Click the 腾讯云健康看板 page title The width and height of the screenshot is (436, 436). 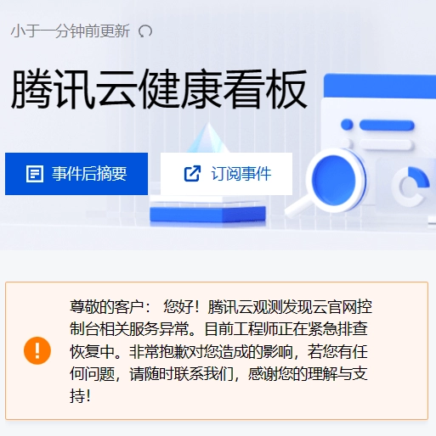(159, 89)
